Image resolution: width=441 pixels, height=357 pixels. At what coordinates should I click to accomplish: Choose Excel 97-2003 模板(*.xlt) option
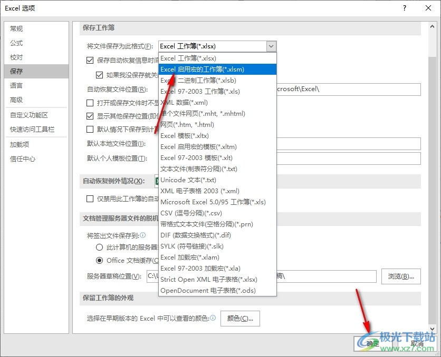(x=217, y=158)
